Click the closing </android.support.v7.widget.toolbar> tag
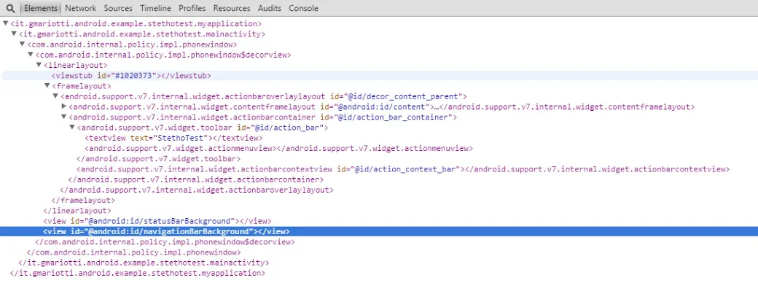 [x=158, y=159]
